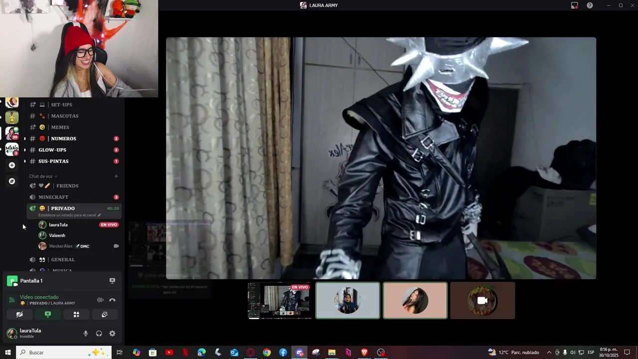Open user settings gear
The image size is (638, 359).
[112, 334]
